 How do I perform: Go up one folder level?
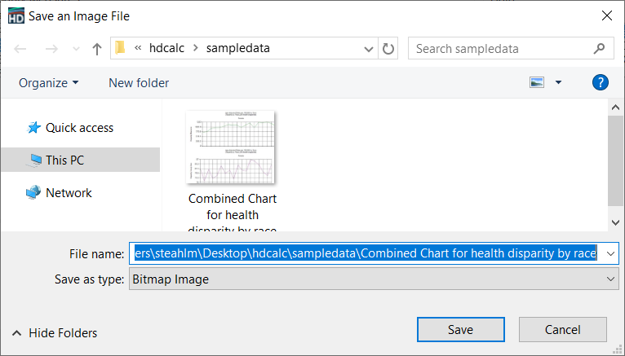[x=97, y=49]
